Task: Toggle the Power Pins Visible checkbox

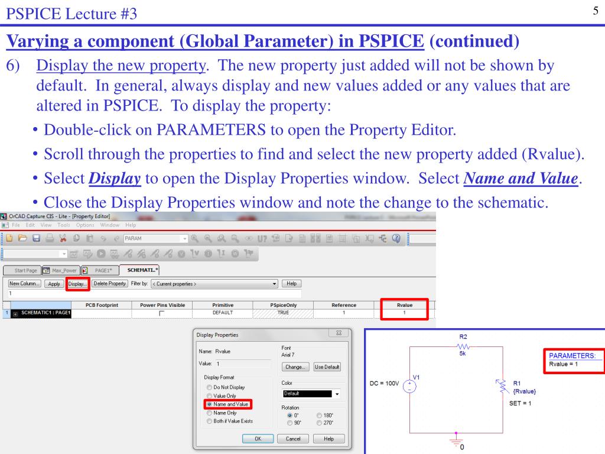Action: point(162,313)
